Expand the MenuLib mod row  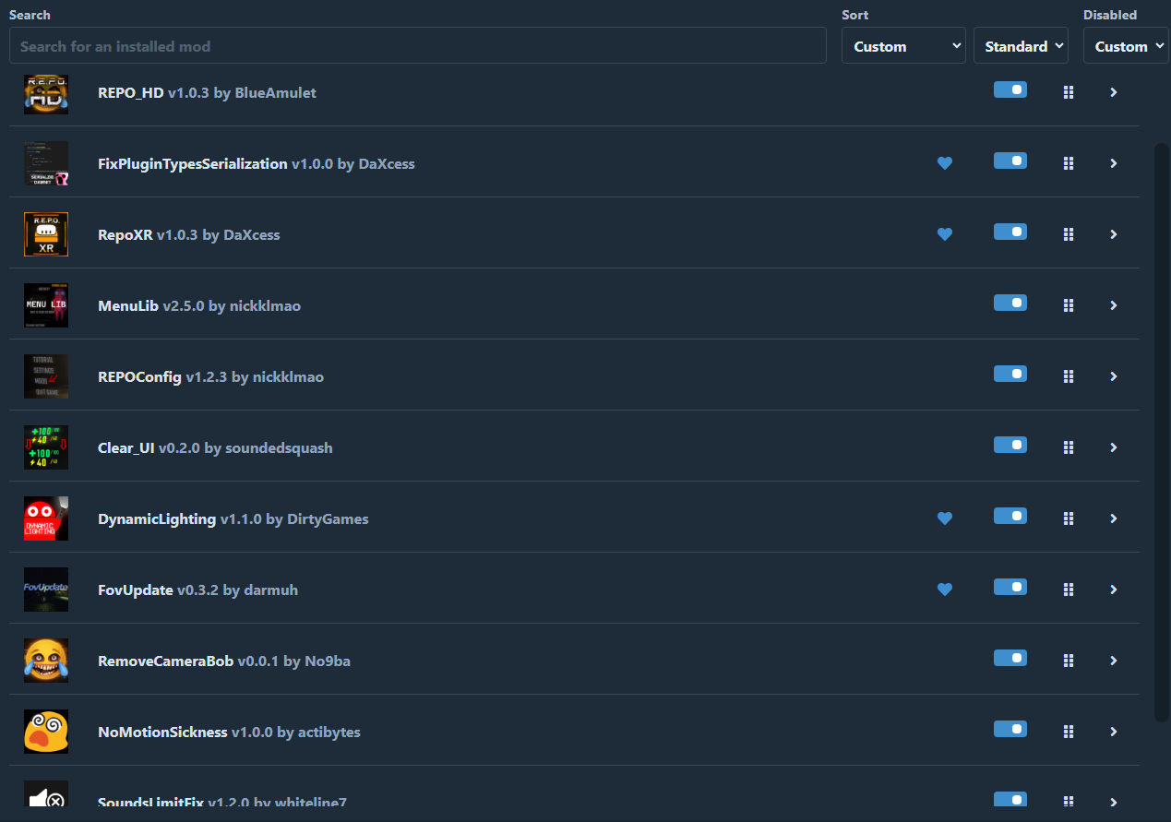point(1114,305)
